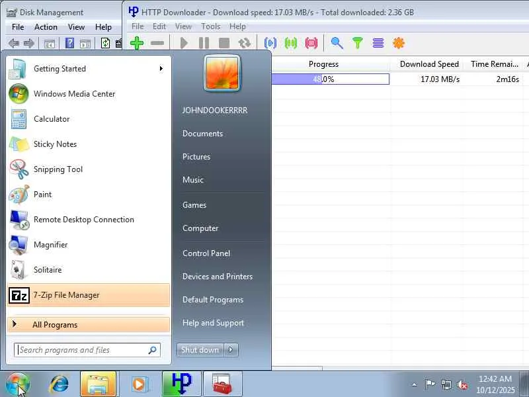This screenshot has height=397, width=529.
Task: Click the blue Start inactive downloads icon
Action: (x=270, y=43)
